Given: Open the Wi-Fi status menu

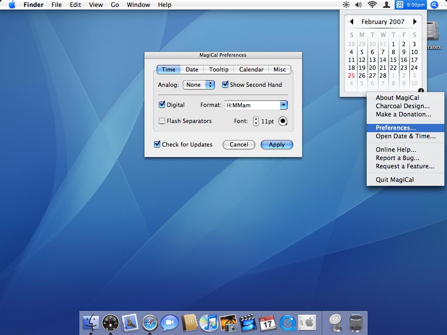Looking at the screenshot, I should coord(372,4).
